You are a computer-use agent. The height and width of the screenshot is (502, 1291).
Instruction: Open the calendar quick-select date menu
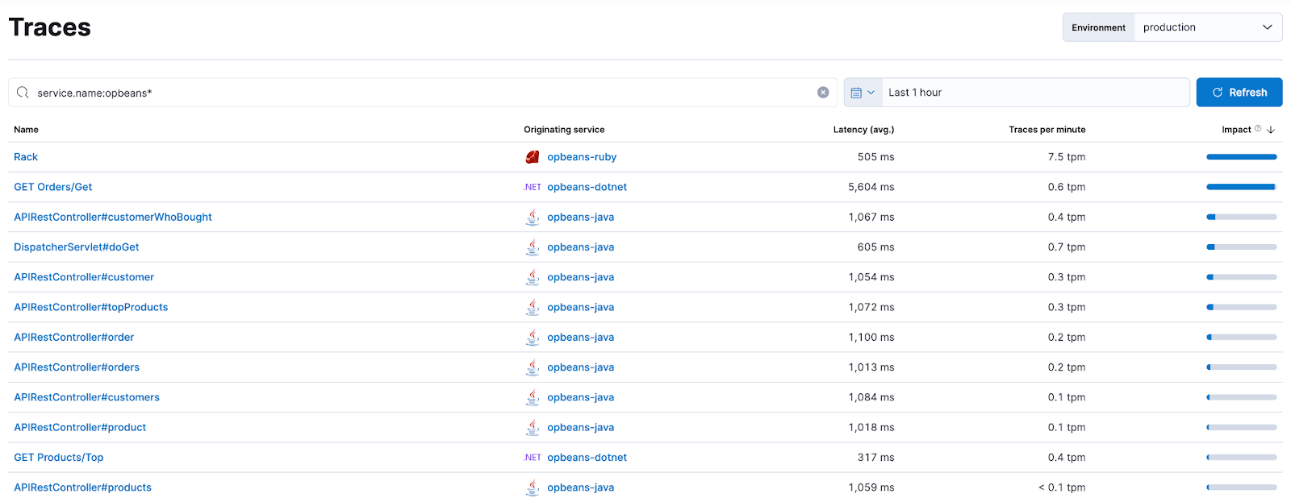tap(863, 93)
